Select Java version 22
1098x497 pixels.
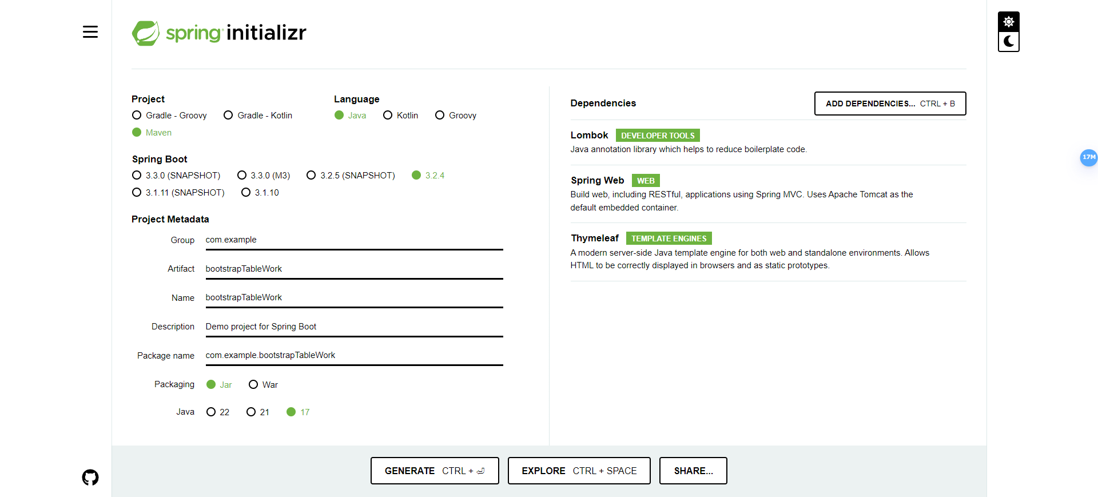(218, 412)
